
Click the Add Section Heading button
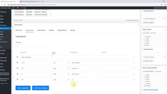pos(40,88)
